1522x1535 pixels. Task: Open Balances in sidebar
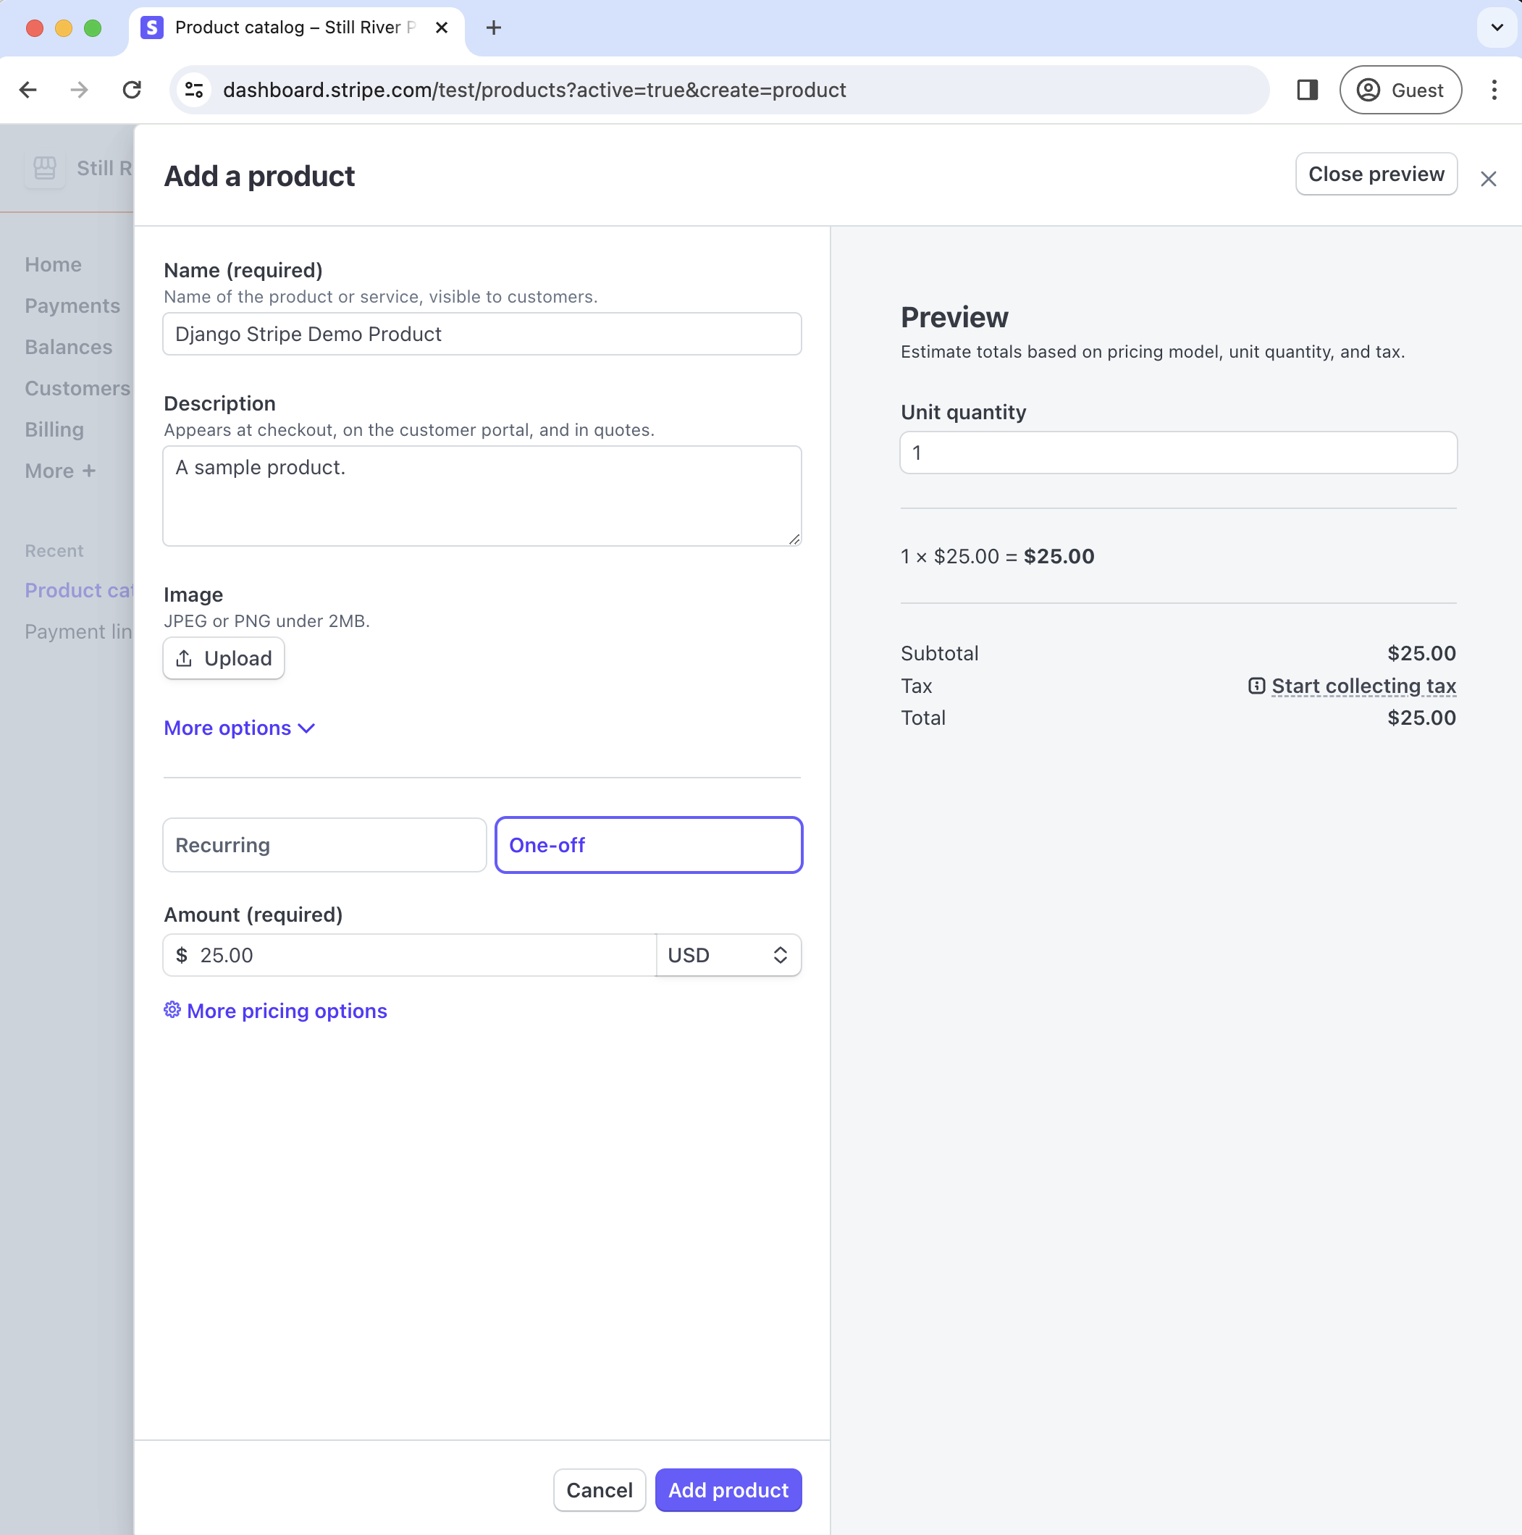pos(68,348)
